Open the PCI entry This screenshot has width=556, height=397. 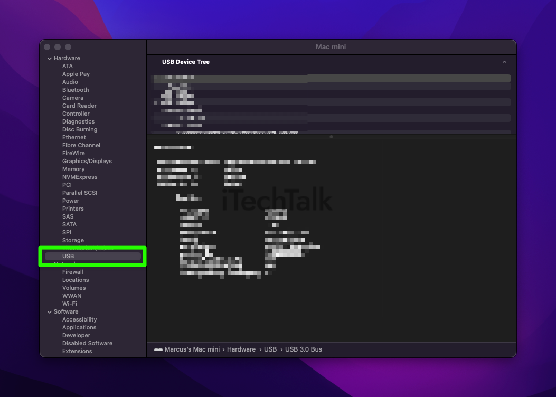coord(67,185)
